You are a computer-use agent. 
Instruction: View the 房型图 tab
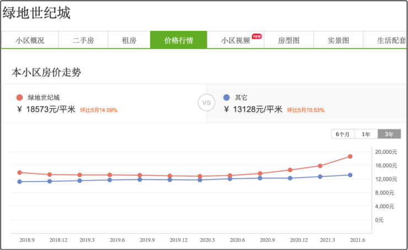pyautogui.click(x=288, y=41)
